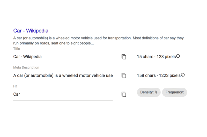Click the Meta Description field label

point(26,67)
